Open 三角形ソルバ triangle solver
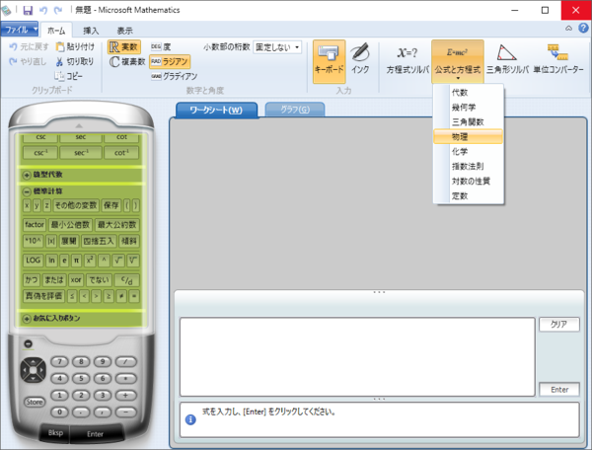The height and width of the screenshot is (450, 592). 507,59
